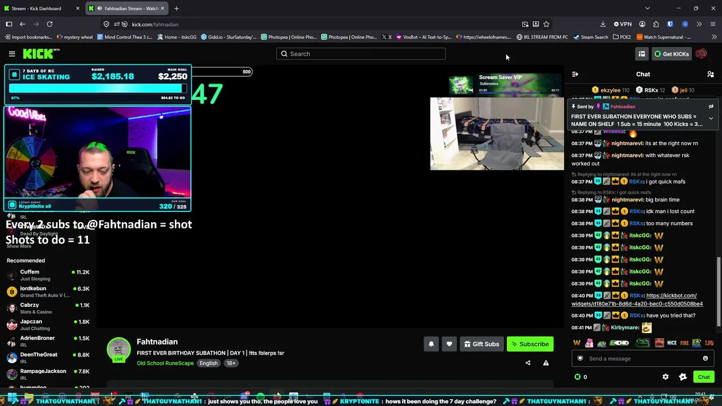Viewport: 722px width, 406px height.
Task: Insert the NICE quick emote
Action: 672,343
